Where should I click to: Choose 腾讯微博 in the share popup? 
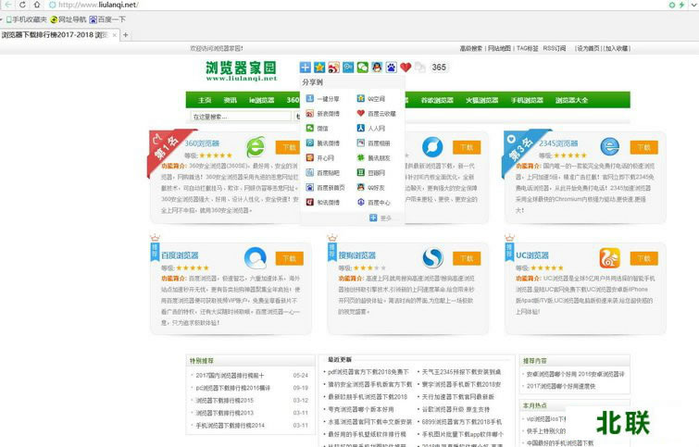(322, 143)
